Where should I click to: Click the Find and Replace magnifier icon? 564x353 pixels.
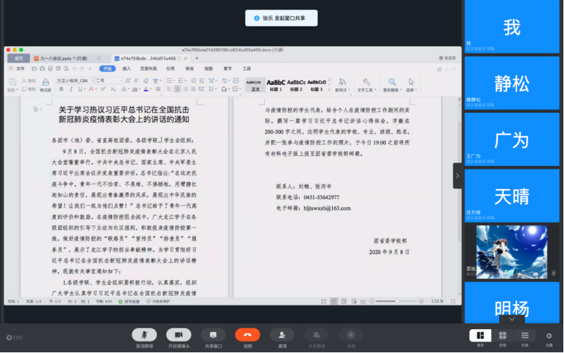point(390,84)
